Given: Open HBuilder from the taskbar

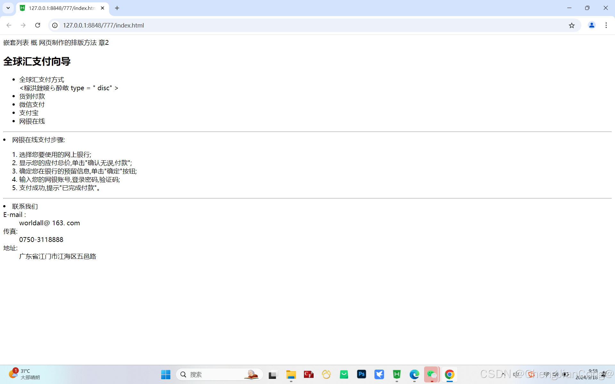Looking at the screenshot, I should coord(397,374).
